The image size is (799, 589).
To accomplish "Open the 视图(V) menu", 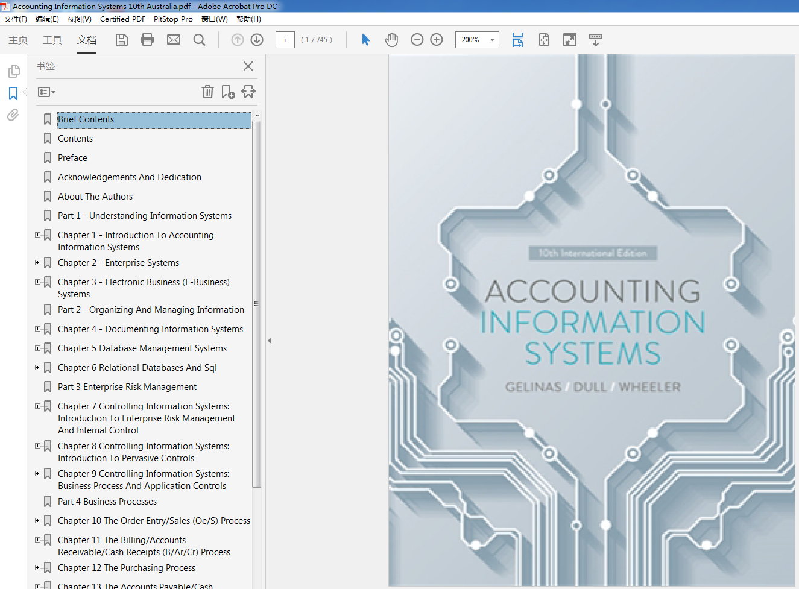I will tap(80, 19).
